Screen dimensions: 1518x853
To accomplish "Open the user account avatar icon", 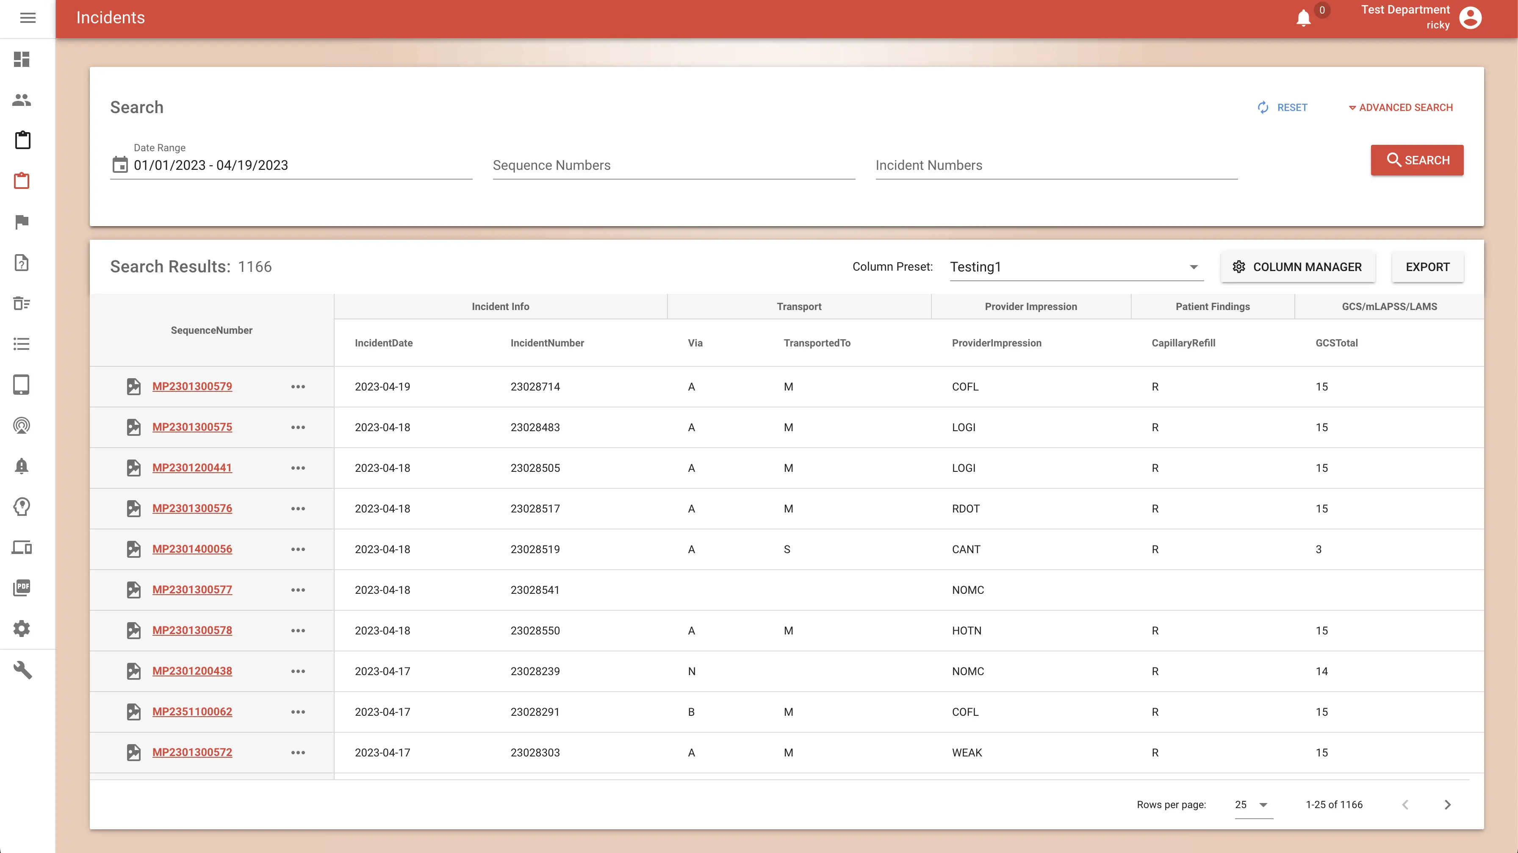I will click(x=1470, y=18).
